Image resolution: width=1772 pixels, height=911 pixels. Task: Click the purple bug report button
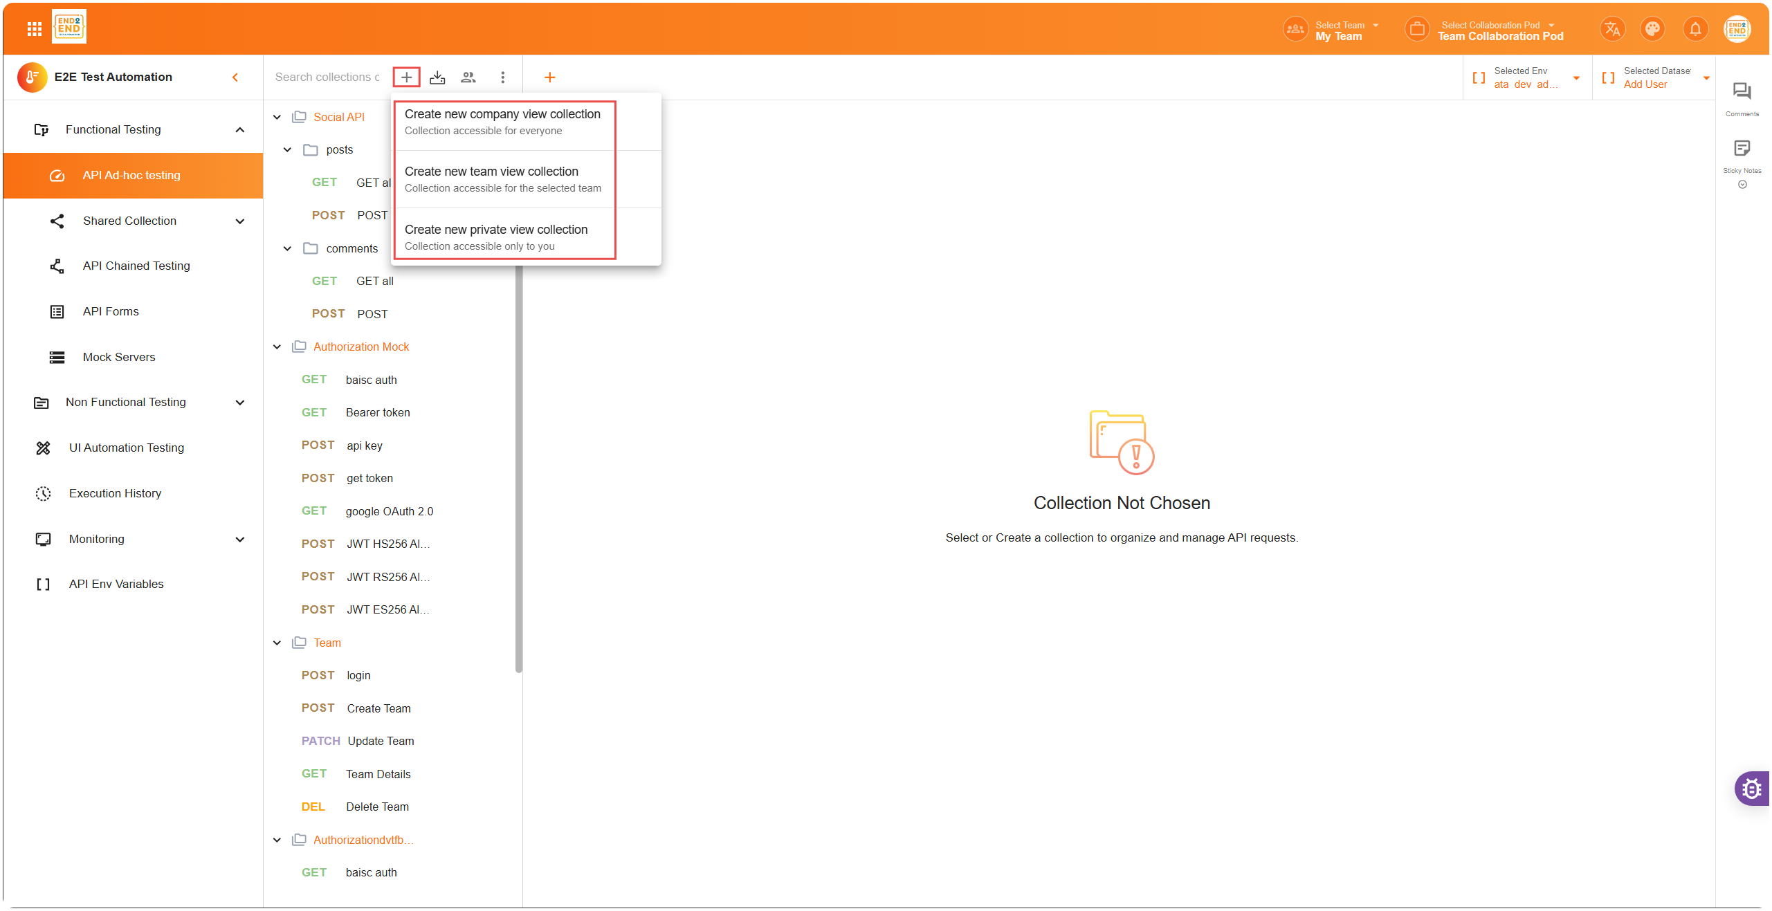(x=1752, y=789)
